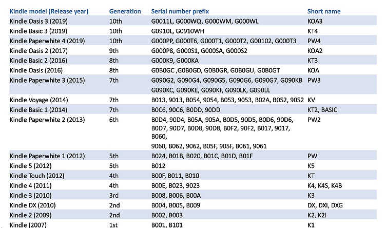The width and height of the screenshot is (385, 228).
Task: Click the 'Short name' column header
Action: pos(324,11)
